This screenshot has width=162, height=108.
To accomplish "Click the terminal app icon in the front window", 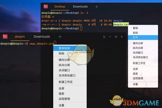I will pyautogui.click(x=5, y=37).
